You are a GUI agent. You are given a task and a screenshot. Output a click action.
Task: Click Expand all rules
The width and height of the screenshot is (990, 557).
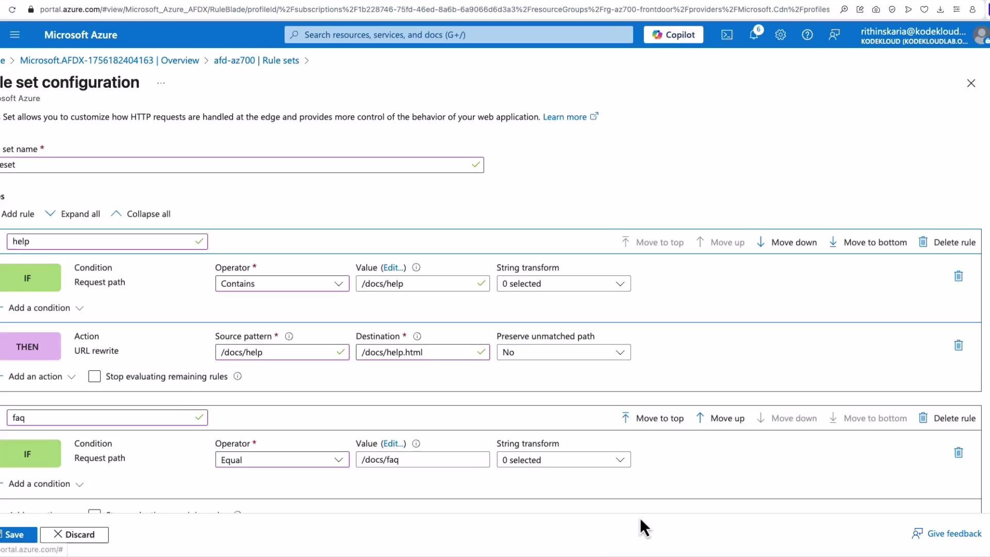(73, 214)
